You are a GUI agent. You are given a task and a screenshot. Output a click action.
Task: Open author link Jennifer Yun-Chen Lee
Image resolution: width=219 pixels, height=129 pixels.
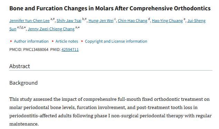[29, 21]
